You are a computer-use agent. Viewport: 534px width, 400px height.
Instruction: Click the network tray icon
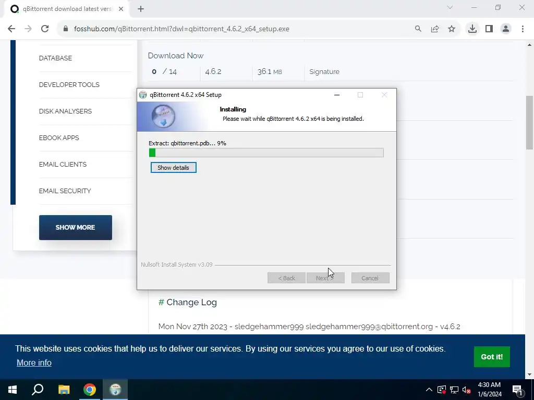tap(454, 390)
